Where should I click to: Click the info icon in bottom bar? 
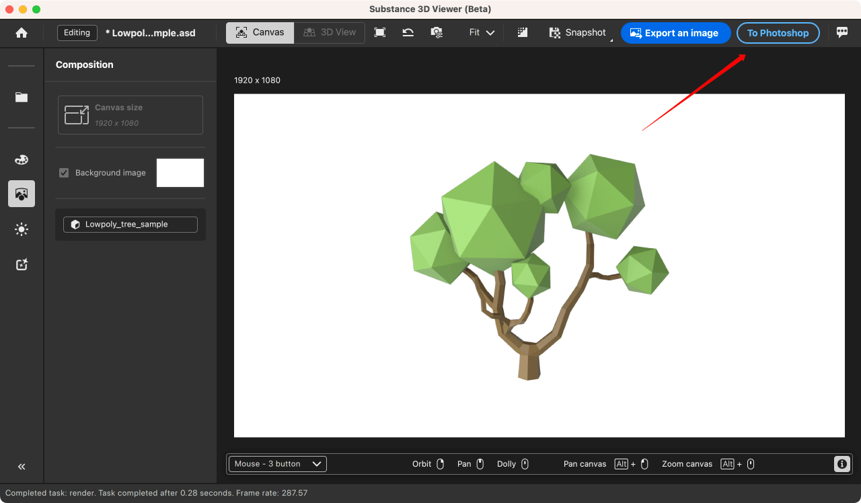[x=841, y=464]
